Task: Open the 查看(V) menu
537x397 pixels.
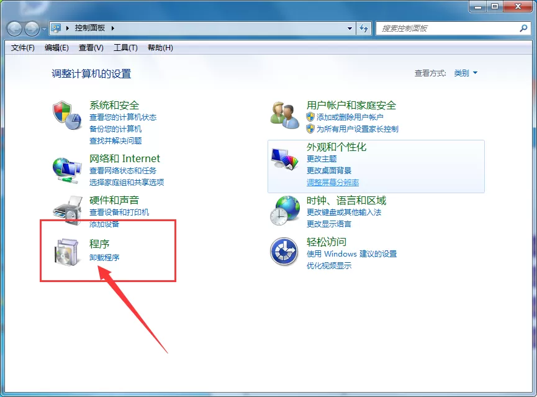Action: click(x=91, y=48)
